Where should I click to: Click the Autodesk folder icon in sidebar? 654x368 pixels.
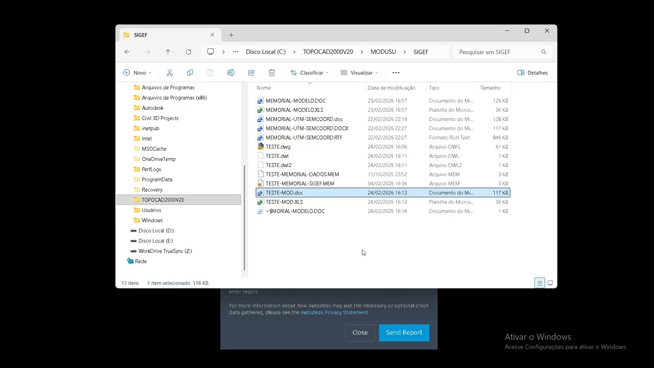pos(137,108)
